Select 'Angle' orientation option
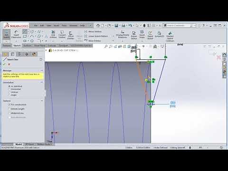 12,95
